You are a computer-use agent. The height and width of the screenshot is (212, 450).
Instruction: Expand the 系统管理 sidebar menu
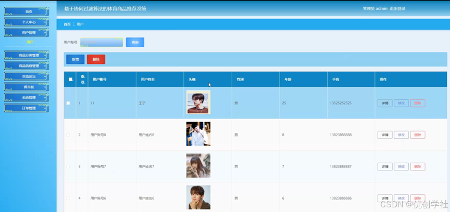click(x=27, y=97)
